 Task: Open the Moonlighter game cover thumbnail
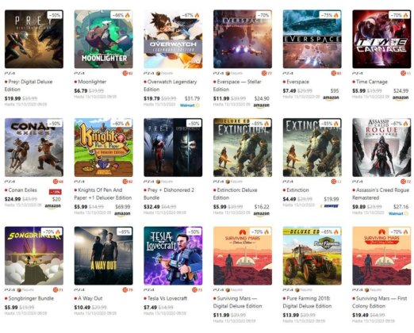[x=103, y=39]
